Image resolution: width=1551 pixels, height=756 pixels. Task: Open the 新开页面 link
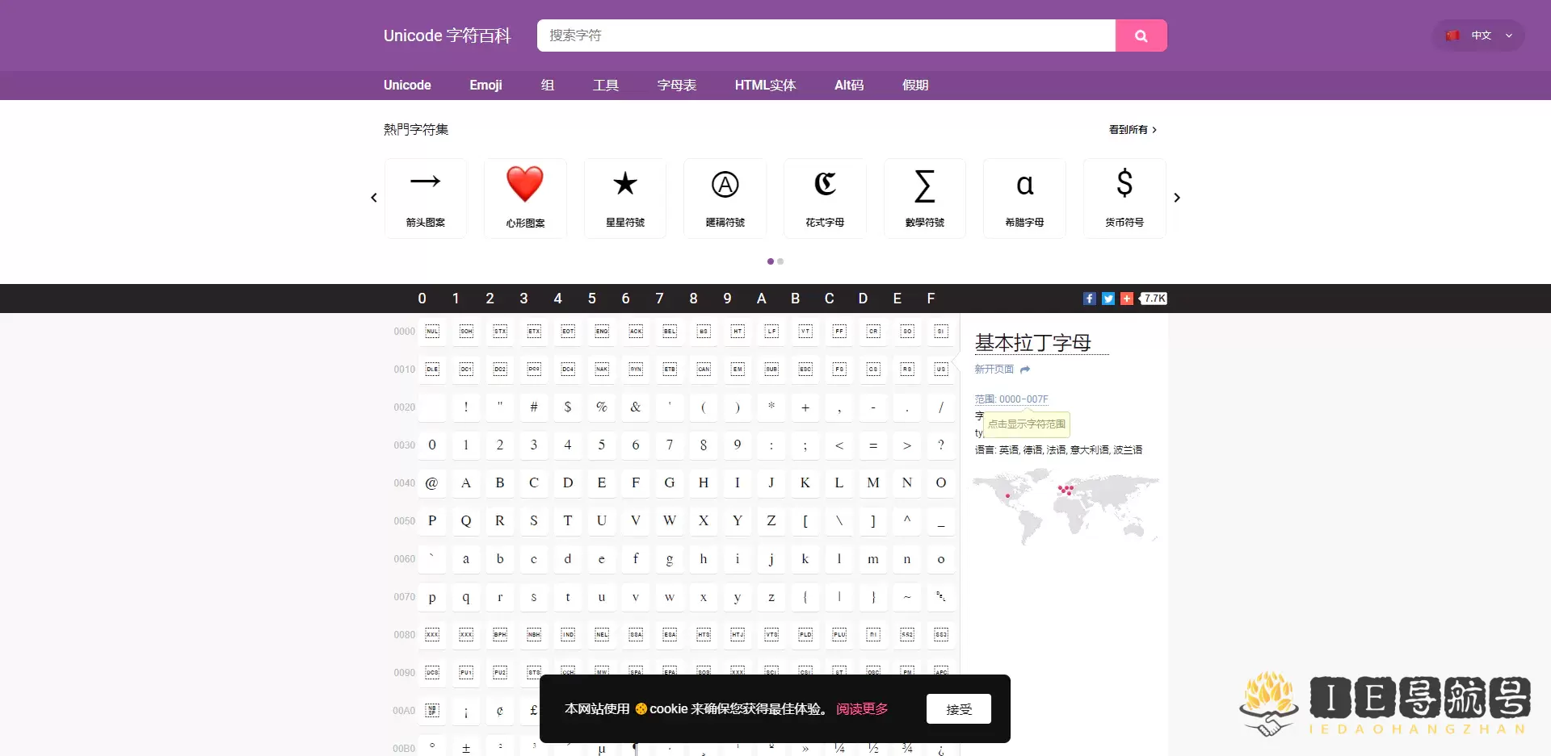(x=994, y=369)
